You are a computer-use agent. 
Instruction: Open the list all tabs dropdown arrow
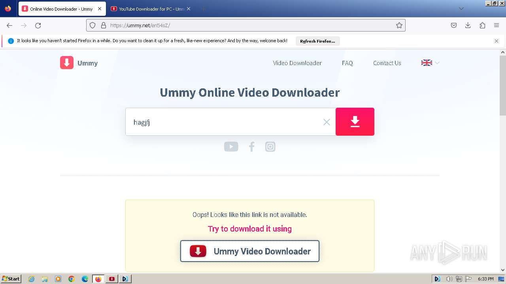click(461, 9)
